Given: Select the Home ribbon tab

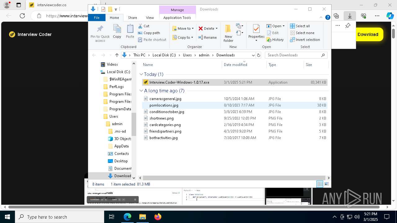Looking at the screenshot, I should coord(114,18).
